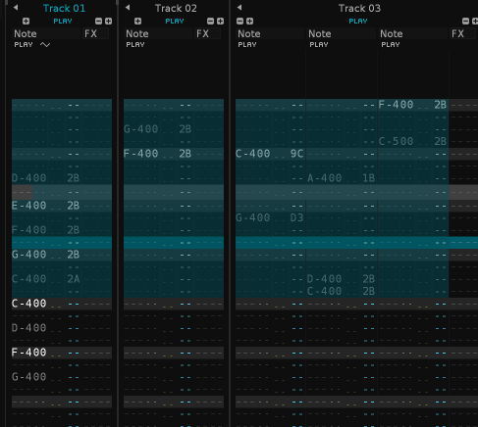The image size is (478, 427).
Task: Toggle the cyan PLAY state of Track 02
Action: click(175, 22)
